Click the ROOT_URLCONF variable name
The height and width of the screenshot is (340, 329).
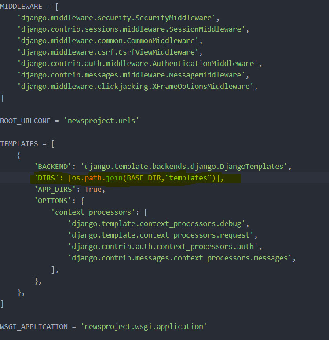click(25, 121)
